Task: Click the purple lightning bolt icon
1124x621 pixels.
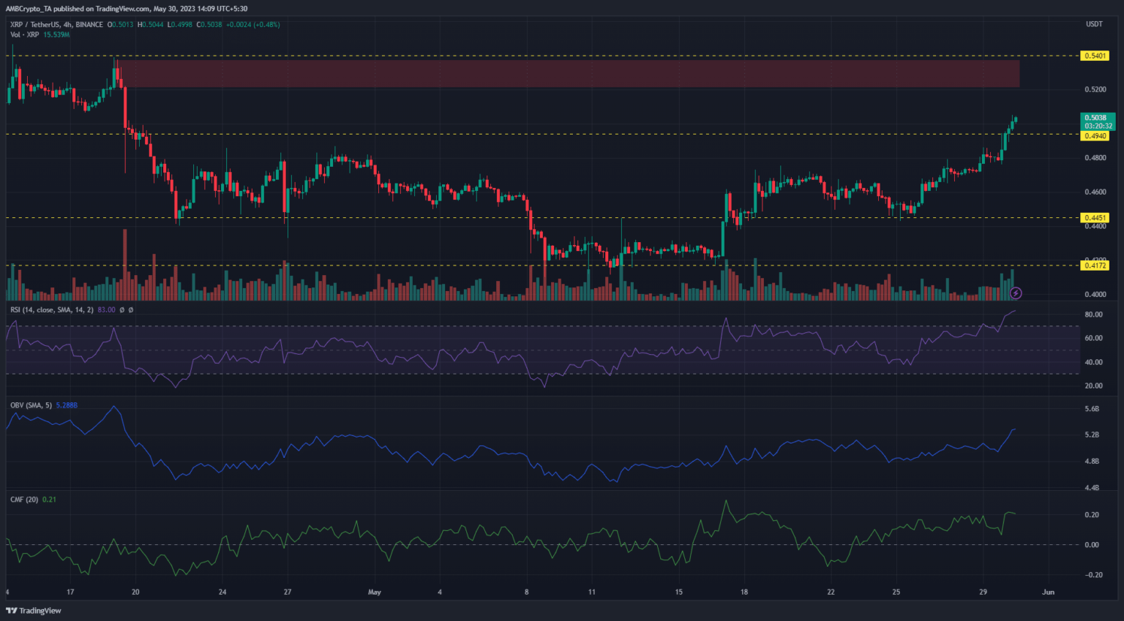Action: [x=1016, y=293]
